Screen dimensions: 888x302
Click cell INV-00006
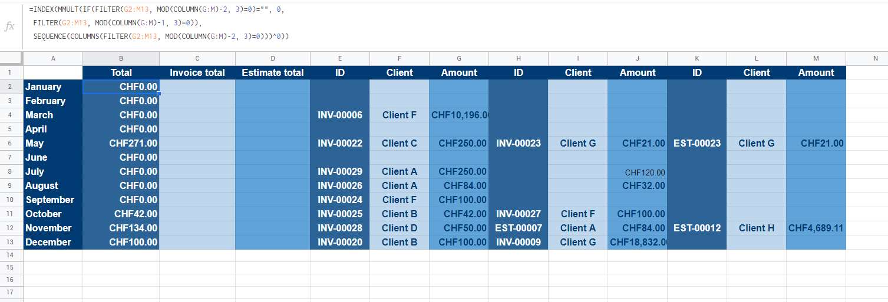click(x=340, y=115)
